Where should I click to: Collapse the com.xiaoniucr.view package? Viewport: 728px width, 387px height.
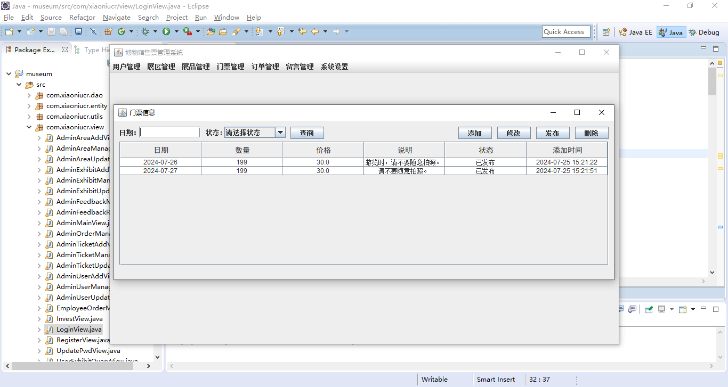[29, 127]
